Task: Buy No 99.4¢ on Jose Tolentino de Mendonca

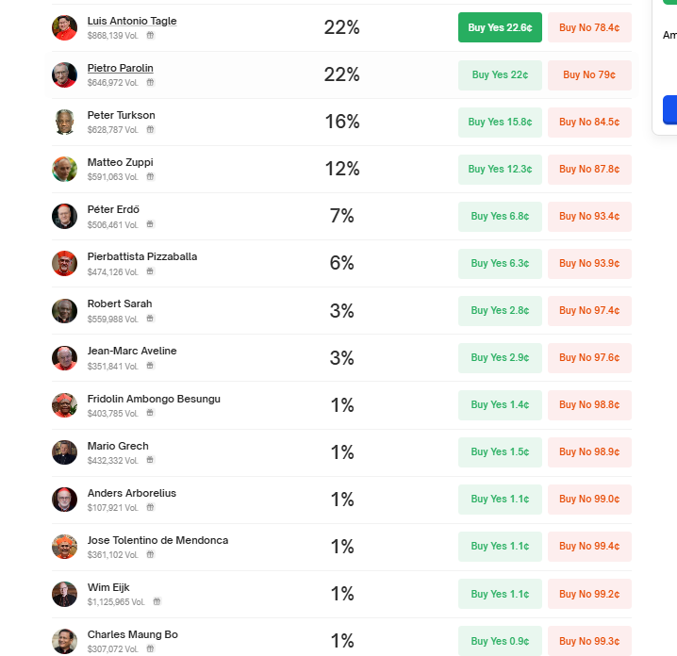Action: click(589, 547)
